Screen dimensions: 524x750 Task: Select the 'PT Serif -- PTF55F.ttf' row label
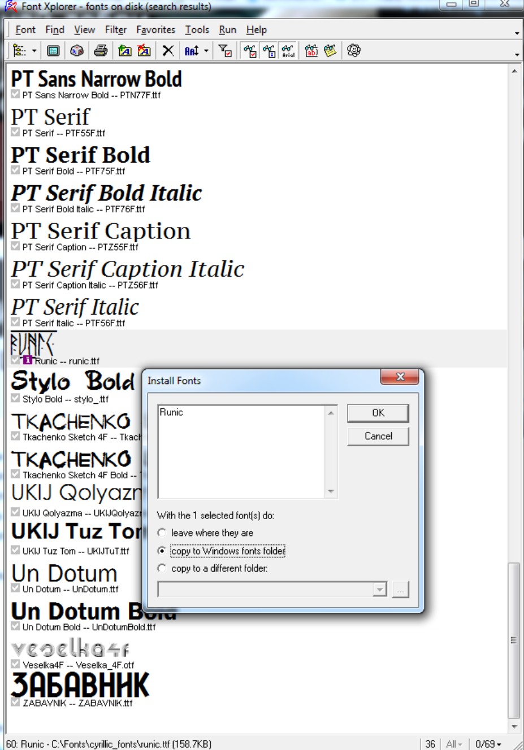coord(64,133)
